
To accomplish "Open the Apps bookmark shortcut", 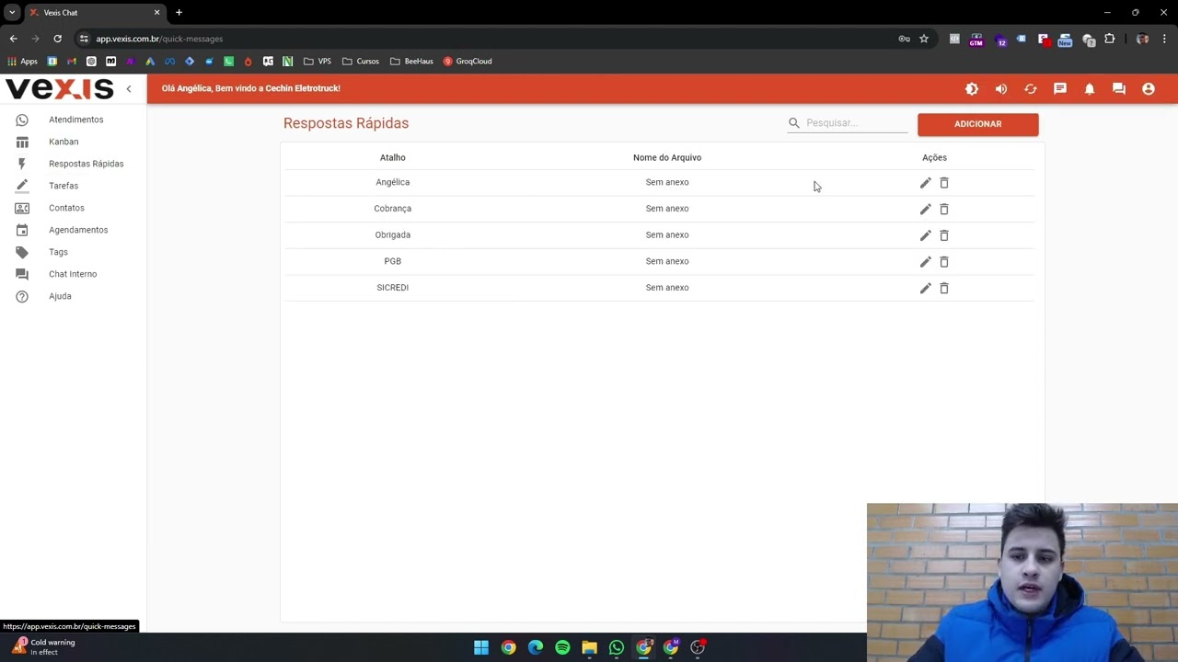I will coord(22,62).
